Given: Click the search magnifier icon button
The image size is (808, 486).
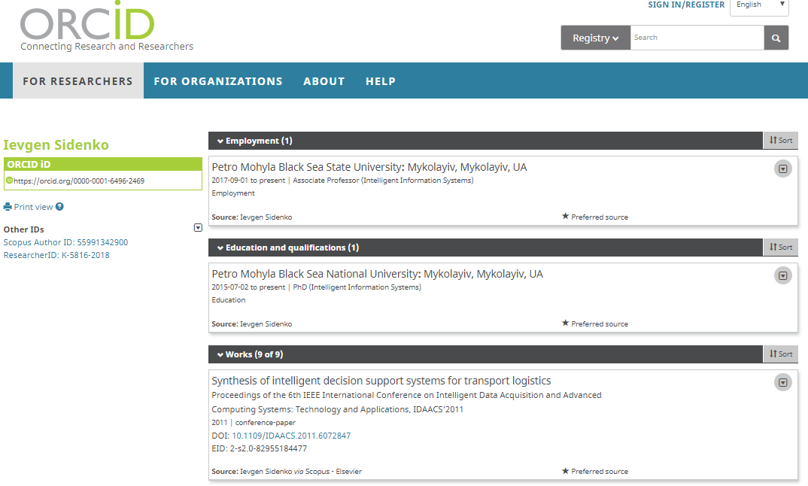Looking at the screenshot, I should pos(776,38).
